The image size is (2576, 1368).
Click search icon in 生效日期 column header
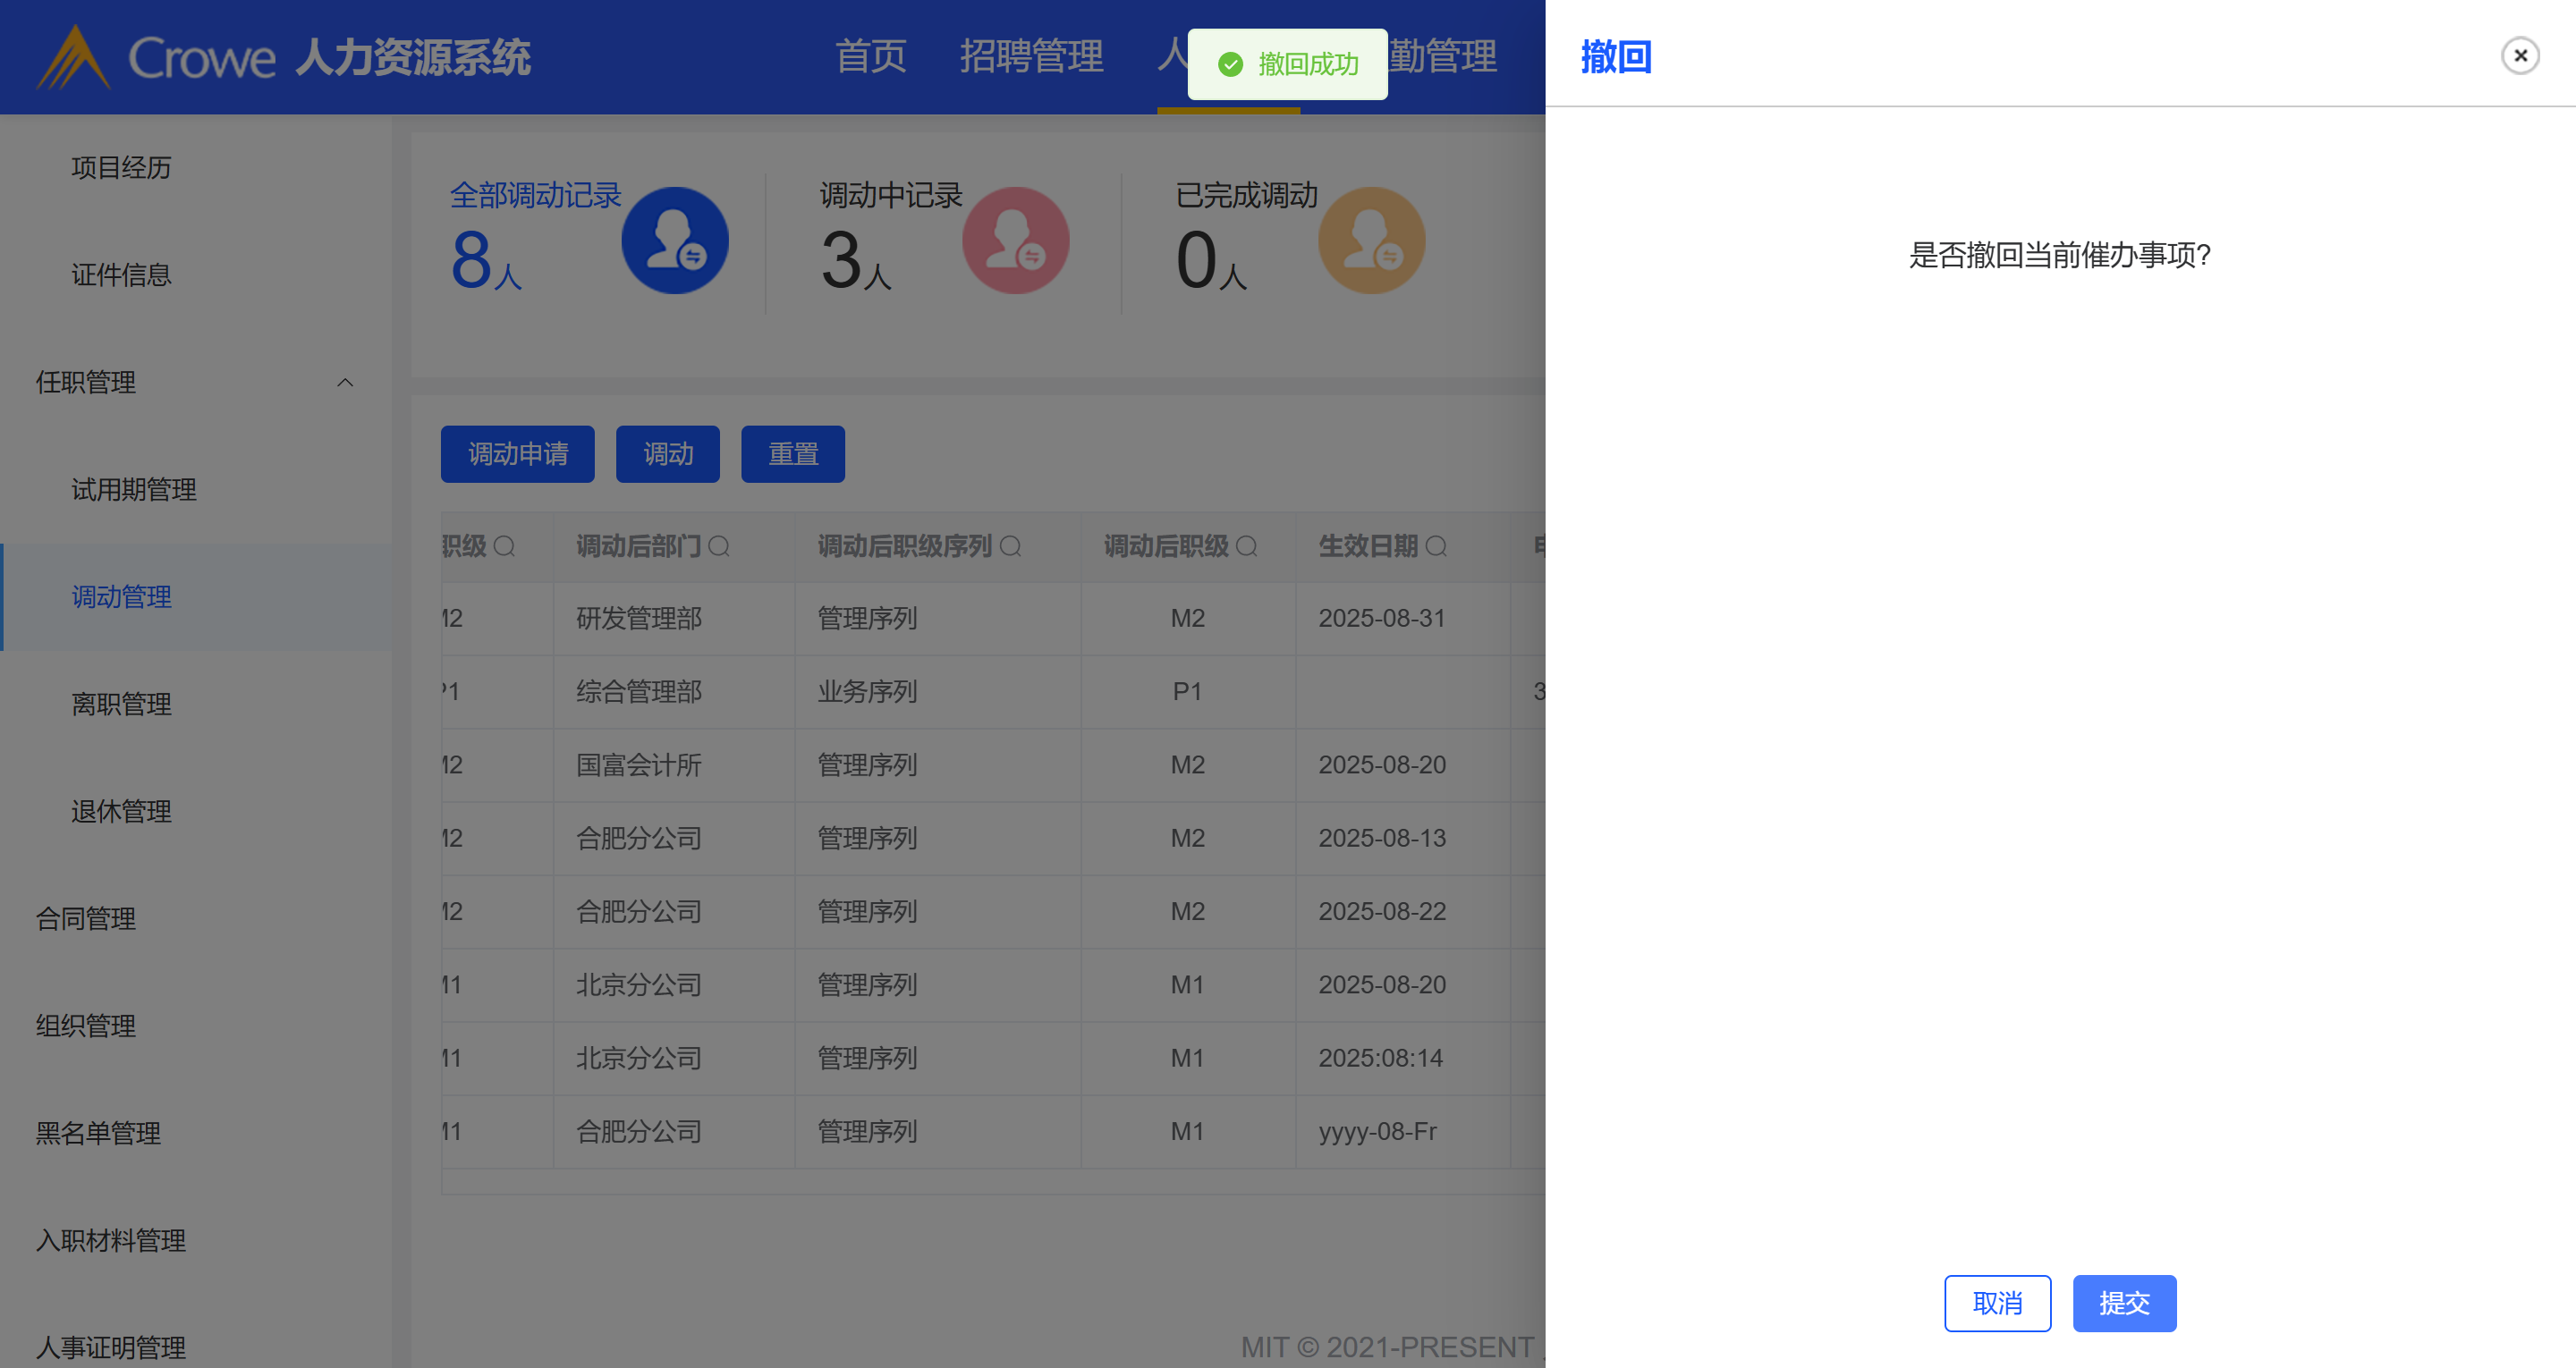pos(1436,546)
